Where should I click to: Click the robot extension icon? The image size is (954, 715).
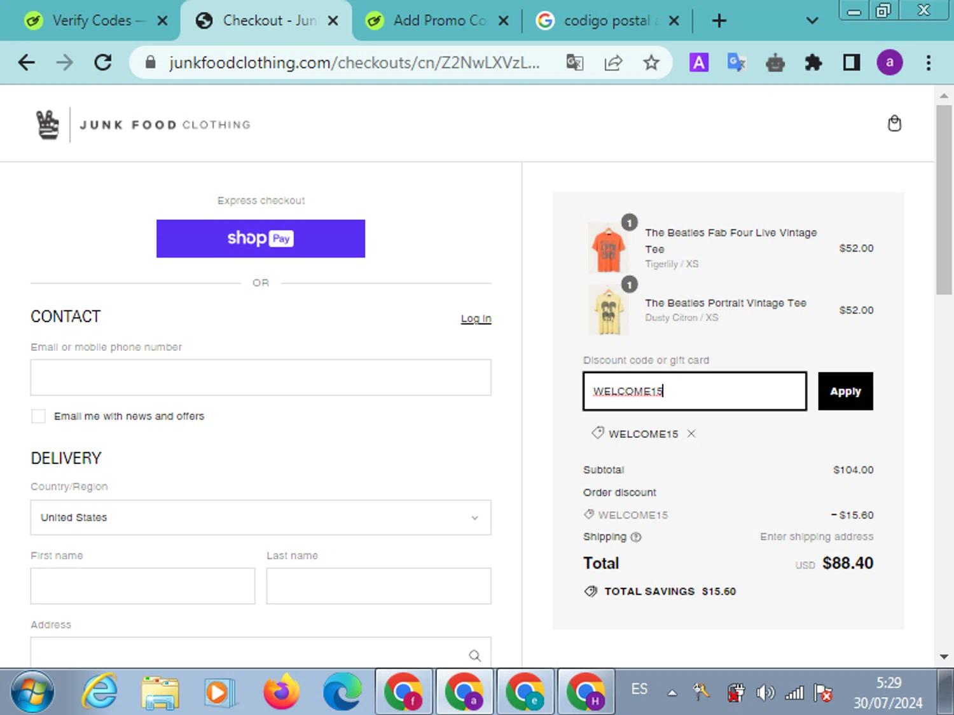775,62
